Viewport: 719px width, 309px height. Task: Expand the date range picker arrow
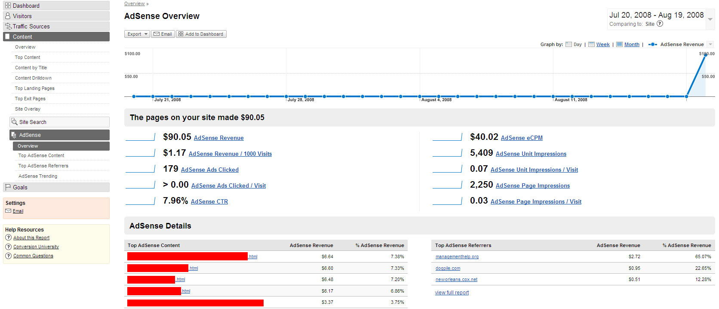point(710,19)
